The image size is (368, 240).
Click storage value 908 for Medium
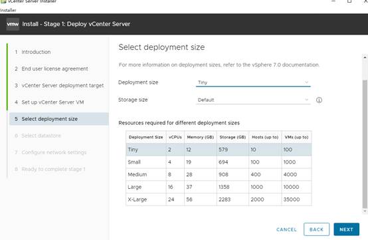point(223,174)
